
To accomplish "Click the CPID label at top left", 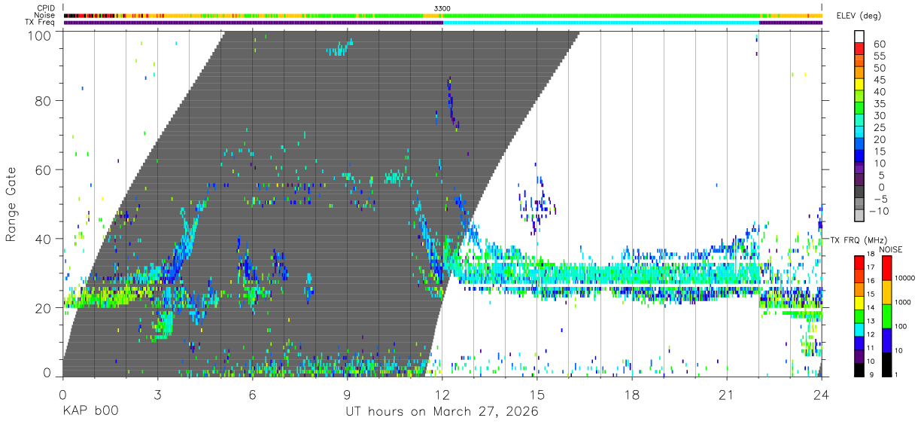I will pyautogui.click(x=47, y=8).
